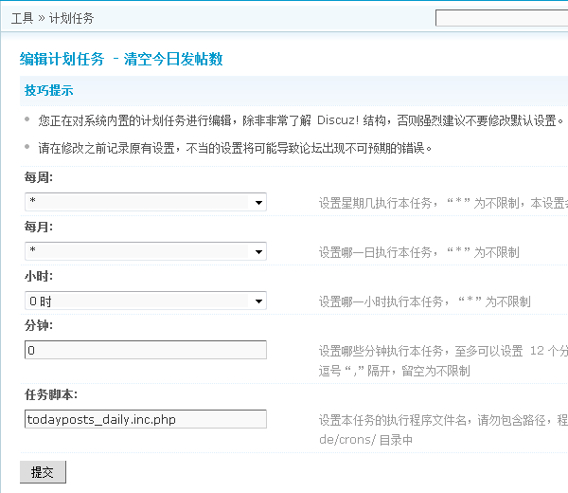Click the 小时: field label
This screenshot has height=493, width=568.
click(38, 276)
